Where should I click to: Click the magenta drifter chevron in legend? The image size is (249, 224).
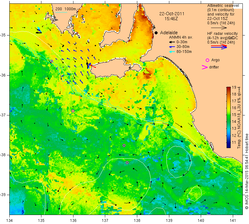tap(204, 67)
